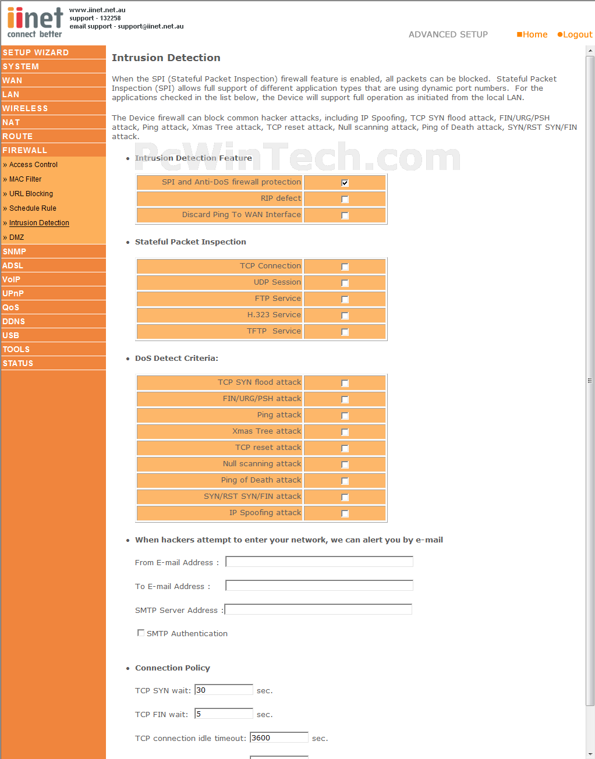
Task: Click the vertical scrollbar thumb
Action: click(x=590, y=381)
